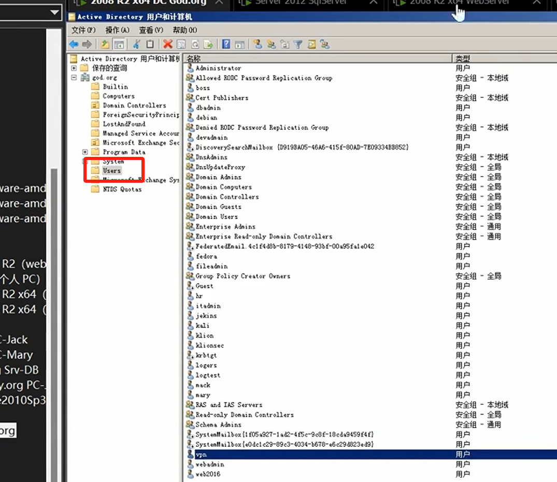This screenshot has height=482, width=557.
Task: Select Domain Controllers in the tree
Action: [x=134, y=106]
